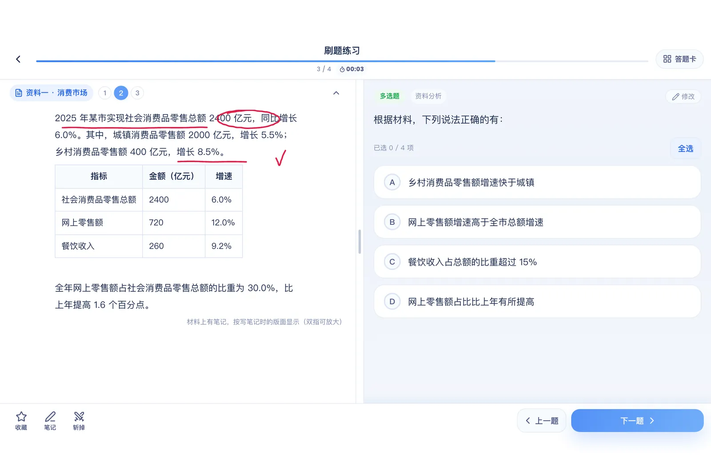Open the 答题卡 answer sheet
The image size is (711, 458).
coord(679,59)
